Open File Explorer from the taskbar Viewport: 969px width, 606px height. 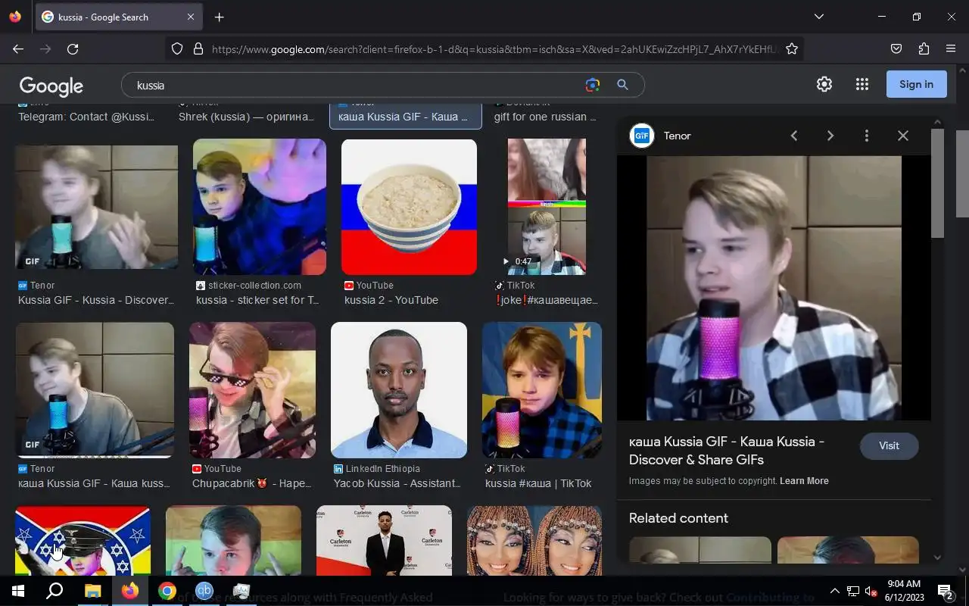(92, 591)
